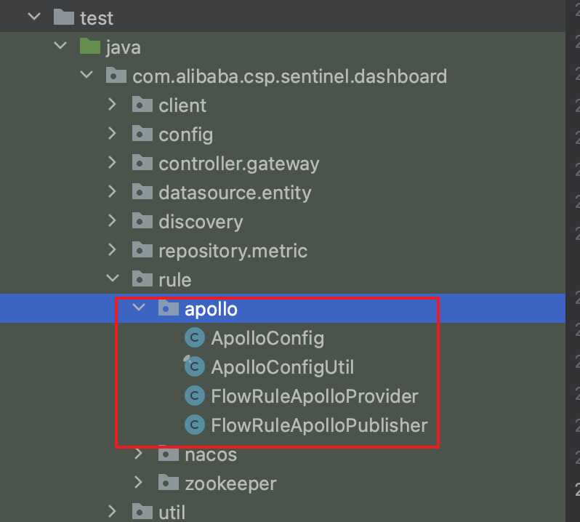Click the FlowRuleApolloPublisher class icon
The width and height of the screenshot is (580, 522).
pyautogui.click(x=195, y=425)
